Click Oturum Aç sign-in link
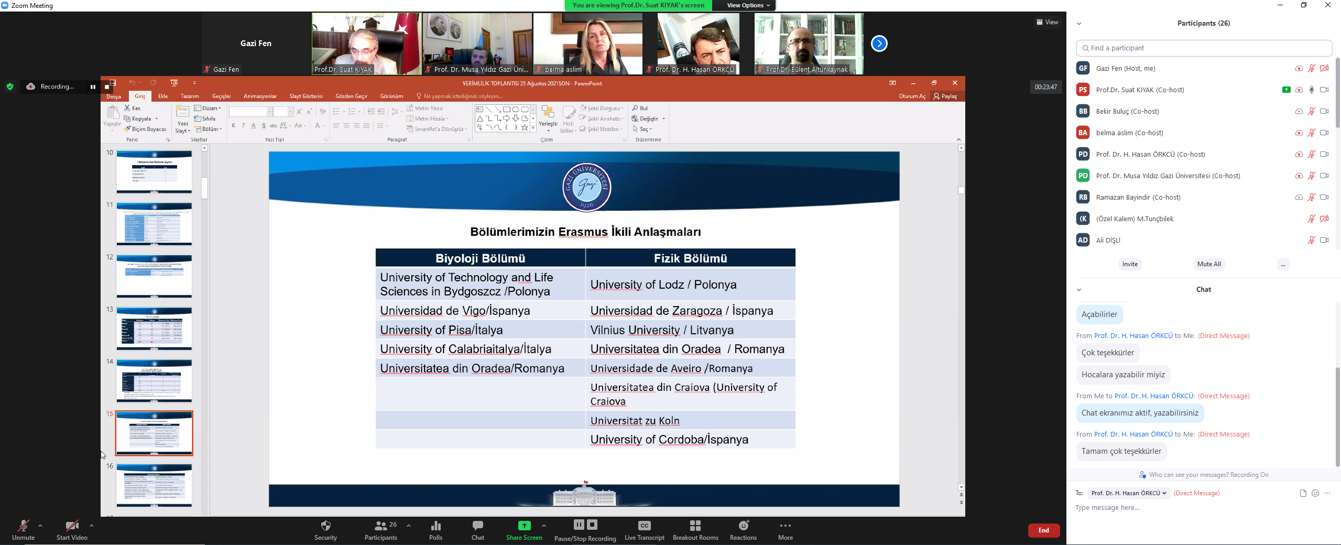Viewport: 1341px width, 545px height. tap(912, 96)
